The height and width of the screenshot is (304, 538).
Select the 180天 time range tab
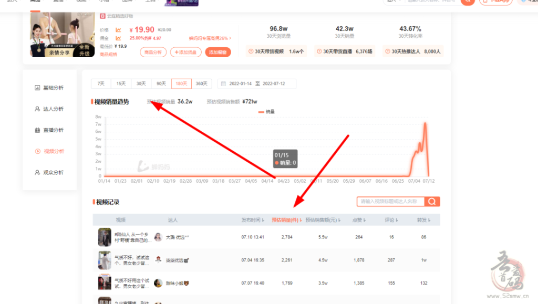(181, 83)
